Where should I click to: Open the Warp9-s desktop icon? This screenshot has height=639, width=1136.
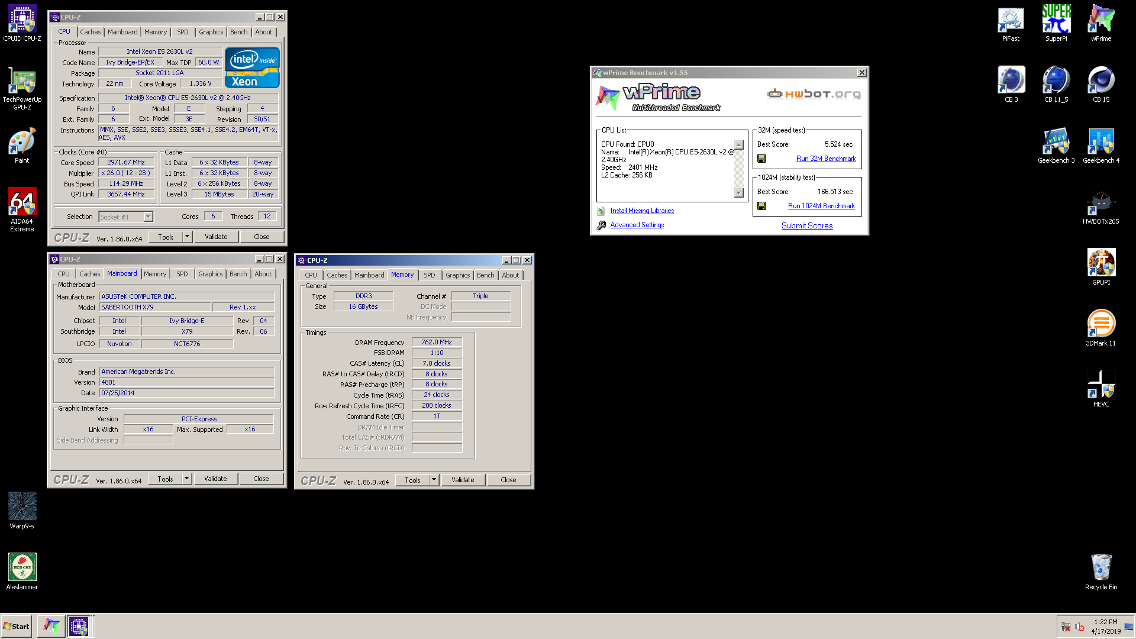(x=22, y=511)
